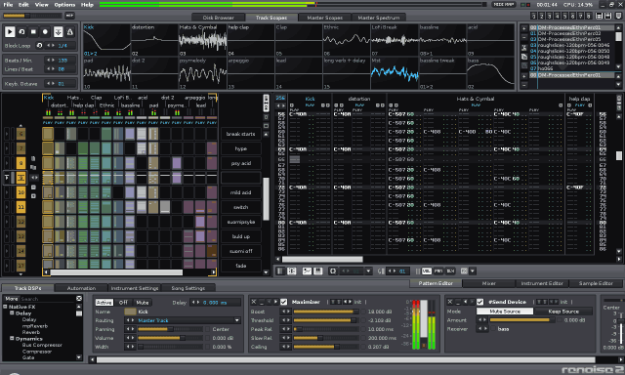This screenshot has height=375, width=625.
Task: Click the cut instrument scissors icon
Action: 524,48
